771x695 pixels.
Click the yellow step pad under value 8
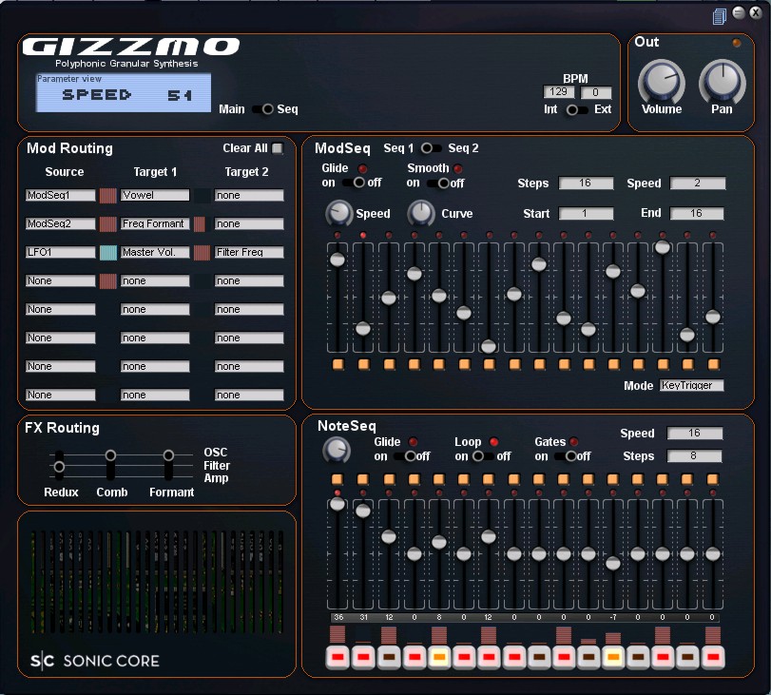click(439, 657)
